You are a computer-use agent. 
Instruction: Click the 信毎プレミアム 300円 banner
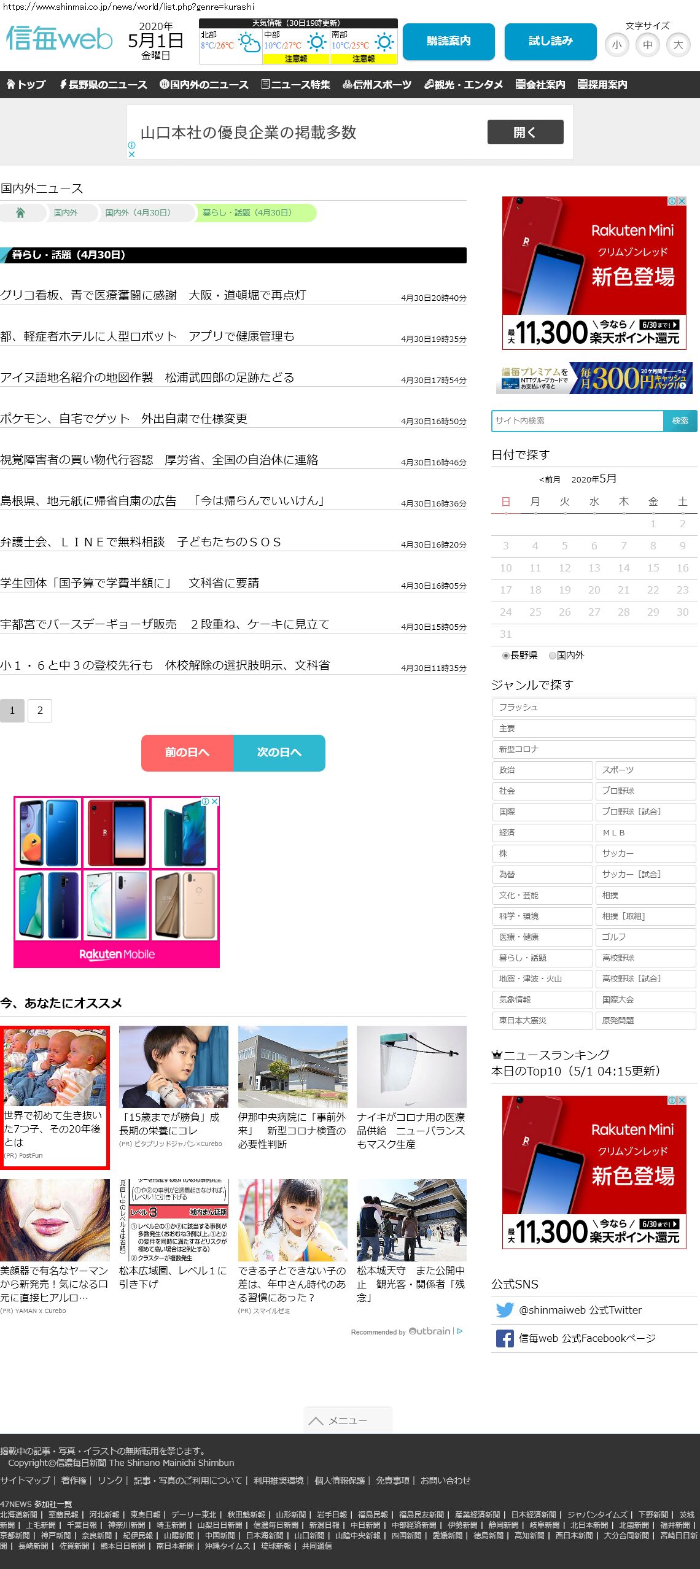594,378
